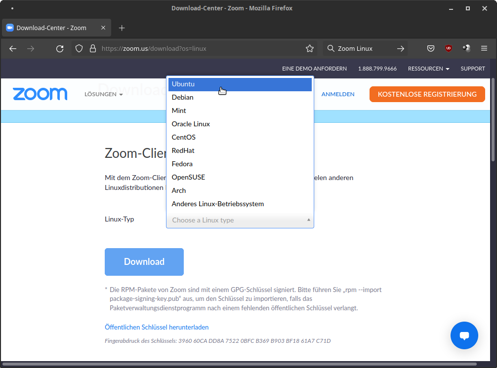The height and width of the screenshot is (368, 497).
Task: Open the Pocket save icon
Action: point(430,48)
